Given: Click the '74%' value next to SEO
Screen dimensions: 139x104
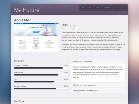Looking at the screenshot, I should coord(66,79).
